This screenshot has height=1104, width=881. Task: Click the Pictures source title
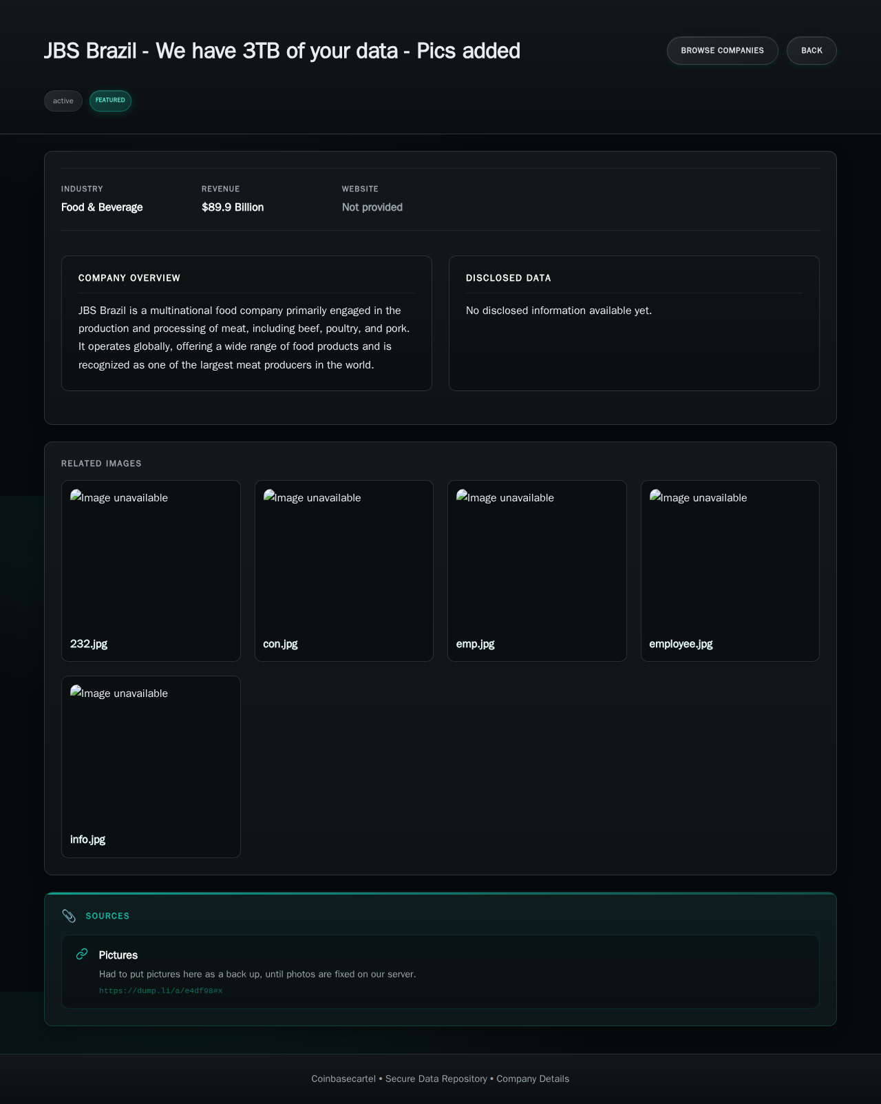tap(118, 955)
